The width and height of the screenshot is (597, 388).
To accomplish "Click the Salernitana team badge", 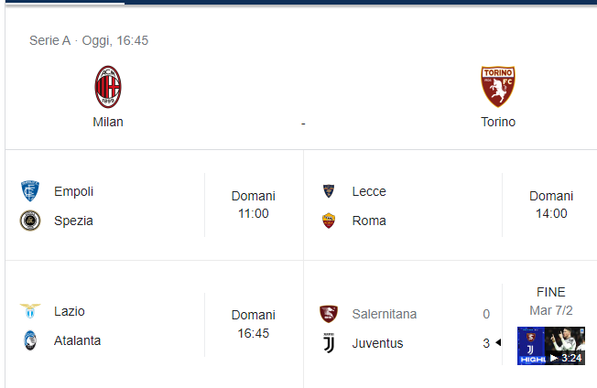I will (x=329, y=314).
